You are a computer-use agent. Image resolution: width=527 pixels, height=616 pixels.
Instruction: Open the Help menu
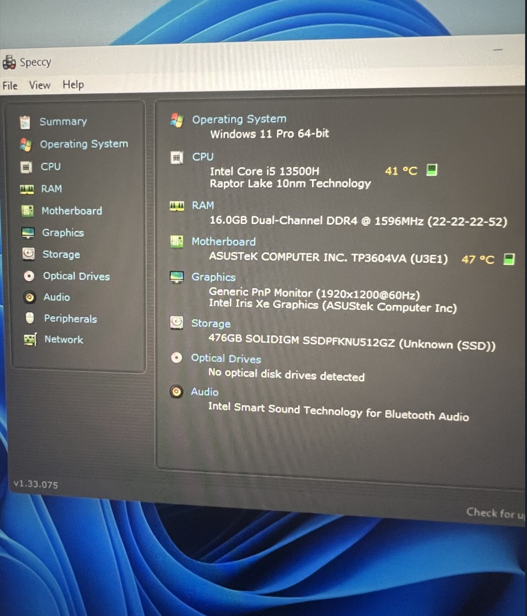[73, 84]
